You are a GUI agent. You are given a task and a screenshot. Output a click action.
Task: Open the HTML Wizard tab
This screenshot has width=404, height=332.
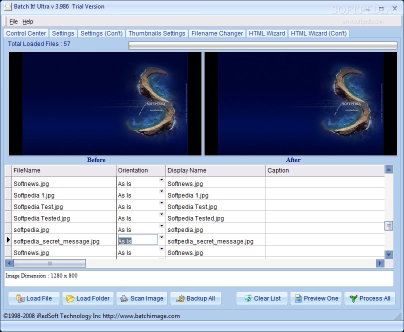tap(267, 33)
